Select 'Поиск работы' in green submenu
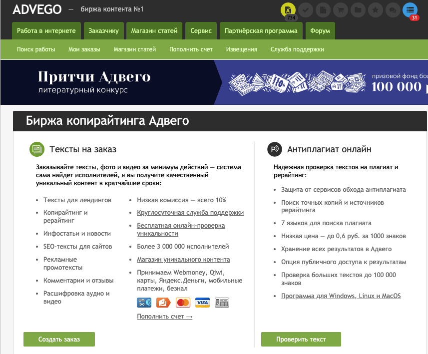The height and width of the screenshot is (354, 428). [36, 49]
